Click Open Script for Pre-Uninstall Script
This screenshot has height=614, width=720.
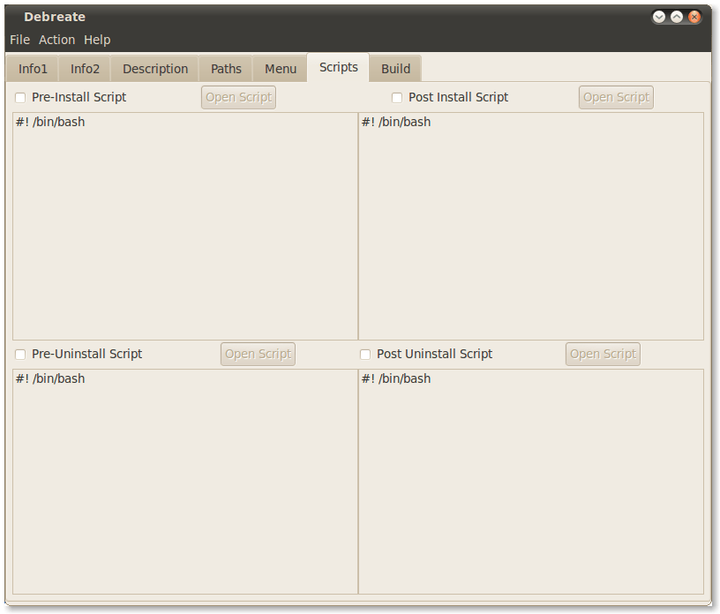tap(258, 355)
